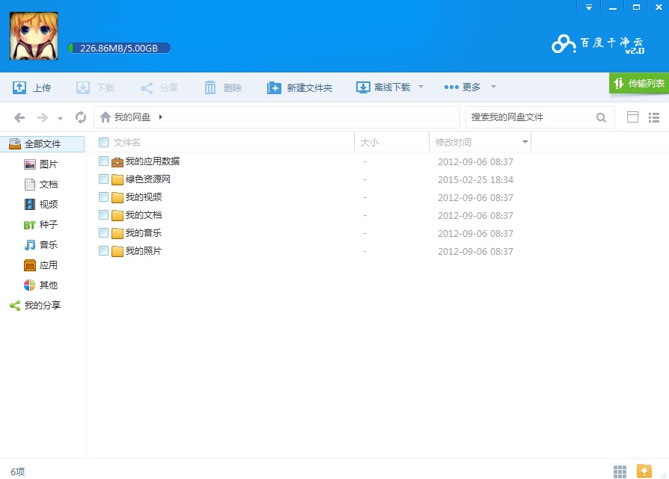
Task: Click the 我的应用数据 briefcase folder icon
Action: click(x=117, y=162)
